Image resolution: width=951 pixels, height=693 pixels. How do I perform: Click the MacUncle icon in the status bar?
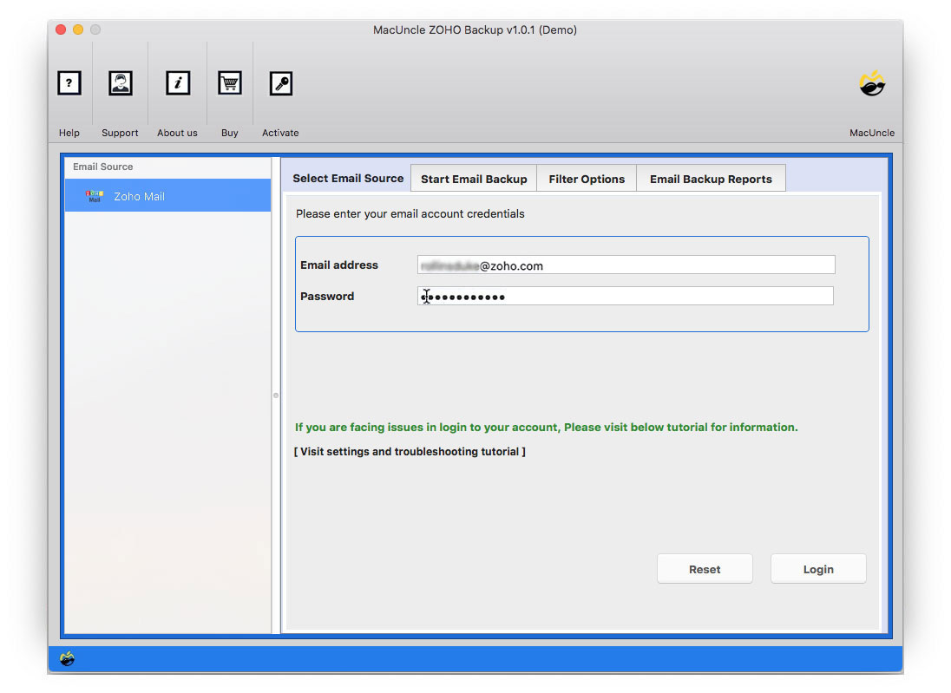[x=69, y=659]
